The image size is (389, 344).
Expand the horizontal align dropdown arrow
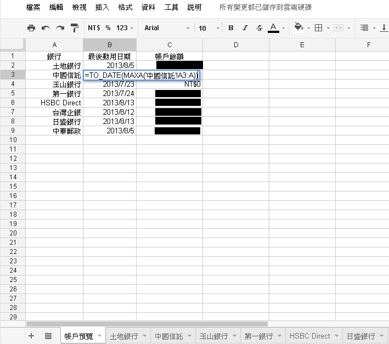coord(374,29)
